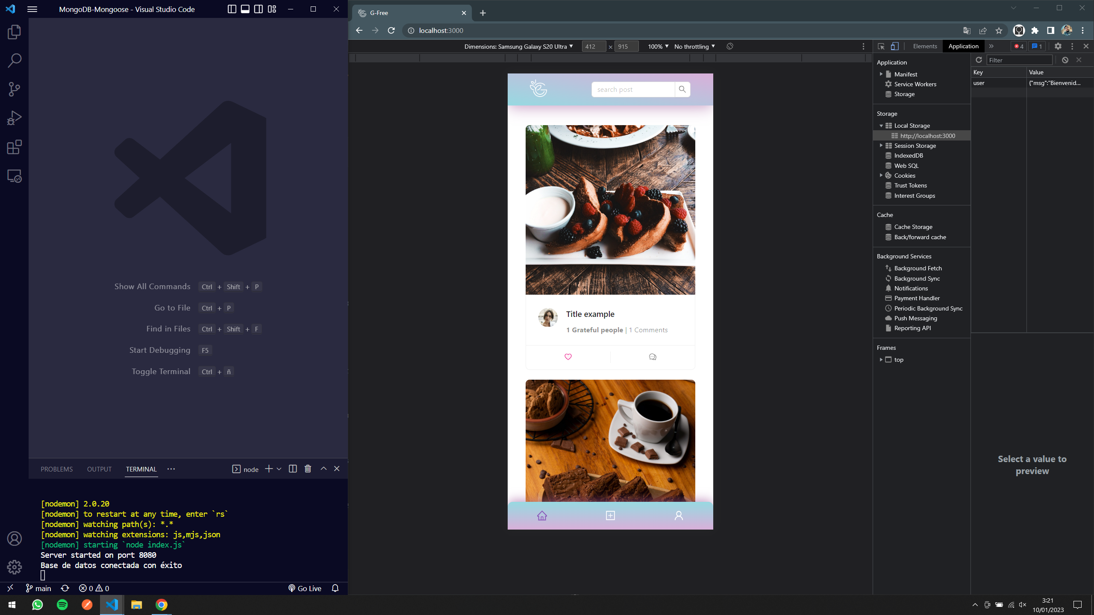Select http://localhost:3000 local storage entry

(x=922, y=136)
